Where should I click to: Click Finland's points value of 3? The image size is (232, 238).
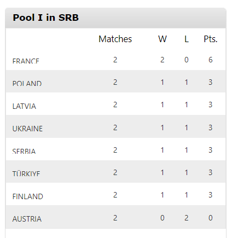coord(211,195)
